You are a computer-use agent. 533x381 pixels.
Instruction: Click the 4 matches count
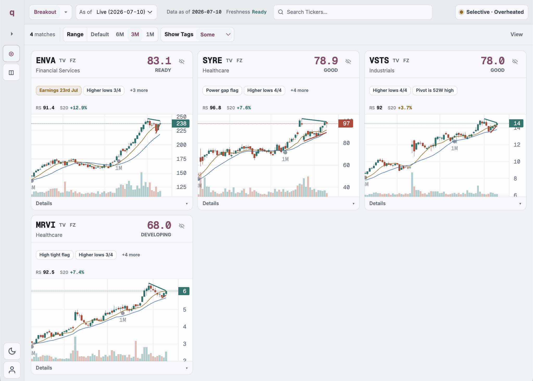42,34
